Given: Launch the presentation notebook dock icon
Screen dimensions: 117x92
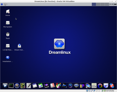Looking at the screenshot, I should coord(47,86).
